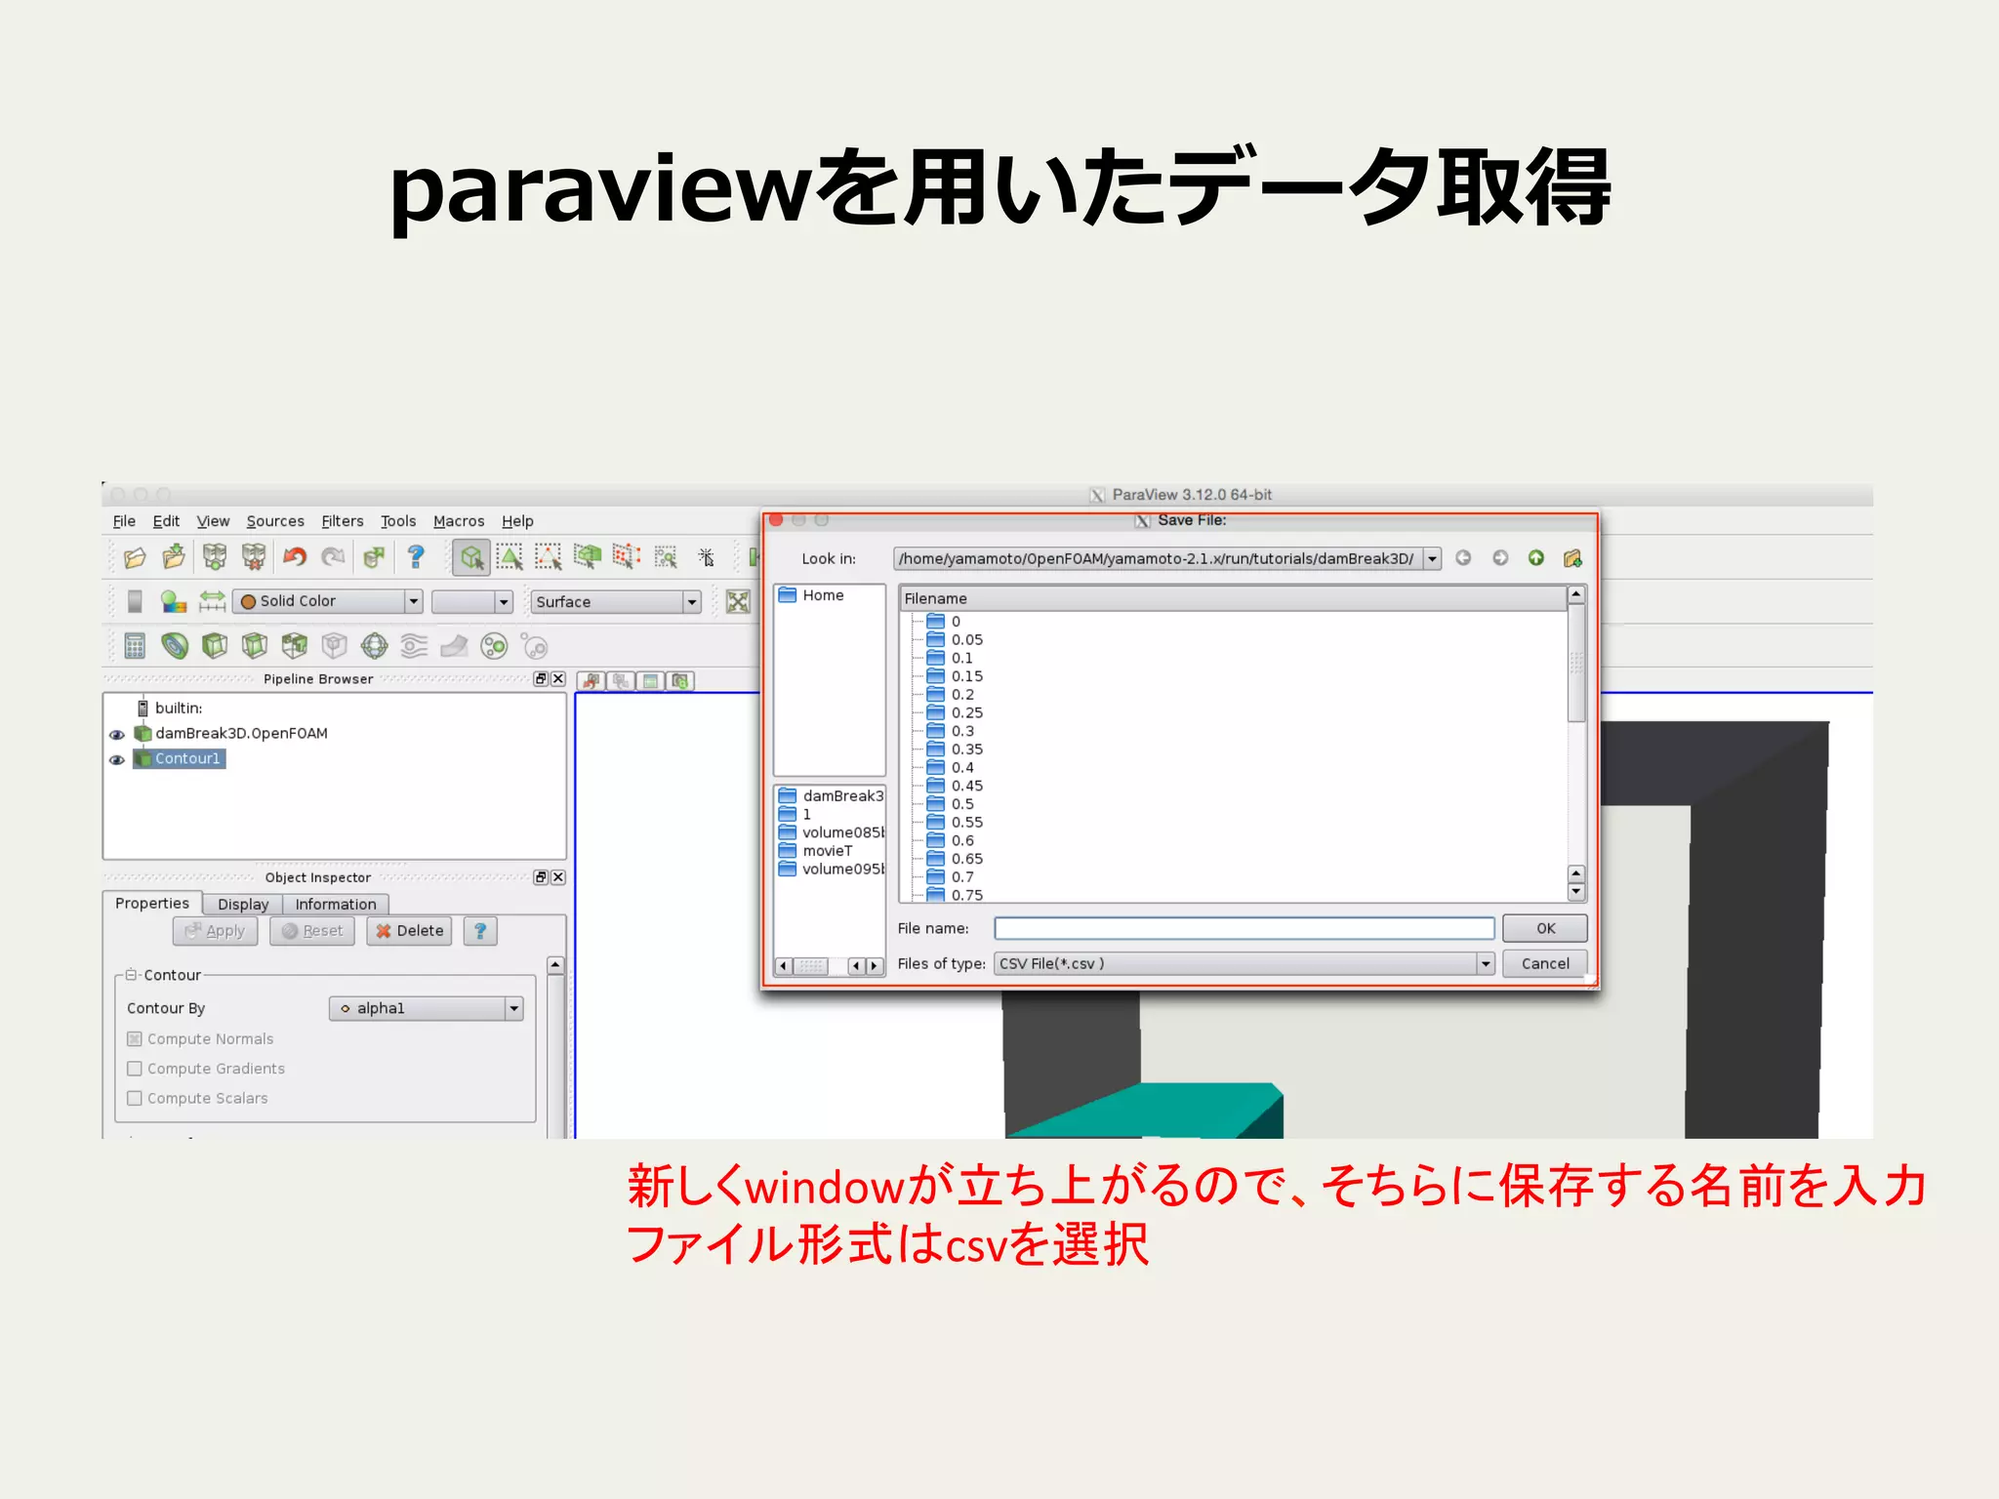Click the Load State folder icon
This screenshot has height=1499, width=1999.
click(x=174, y=557)
